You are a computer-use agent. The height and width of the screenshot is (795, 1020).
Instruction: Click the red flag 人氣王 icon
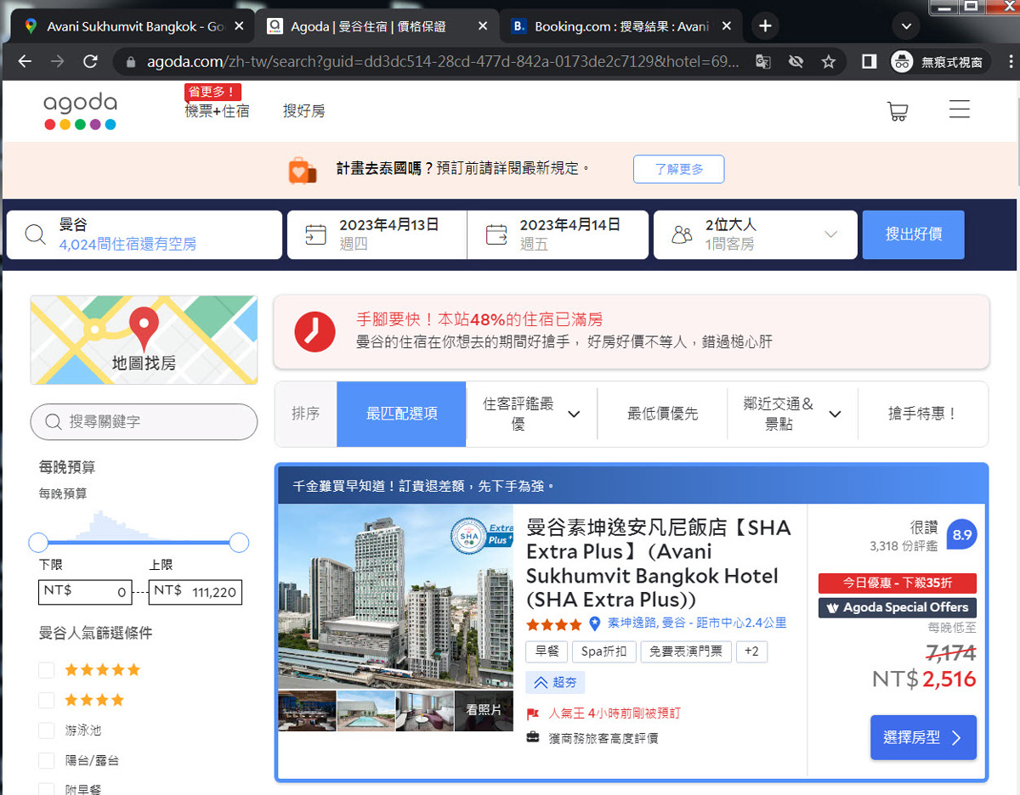coord(533,713)
